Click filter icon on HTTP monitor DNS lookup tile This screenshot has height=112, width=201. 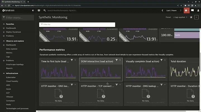pyautogui.click(x=161, y=85)
